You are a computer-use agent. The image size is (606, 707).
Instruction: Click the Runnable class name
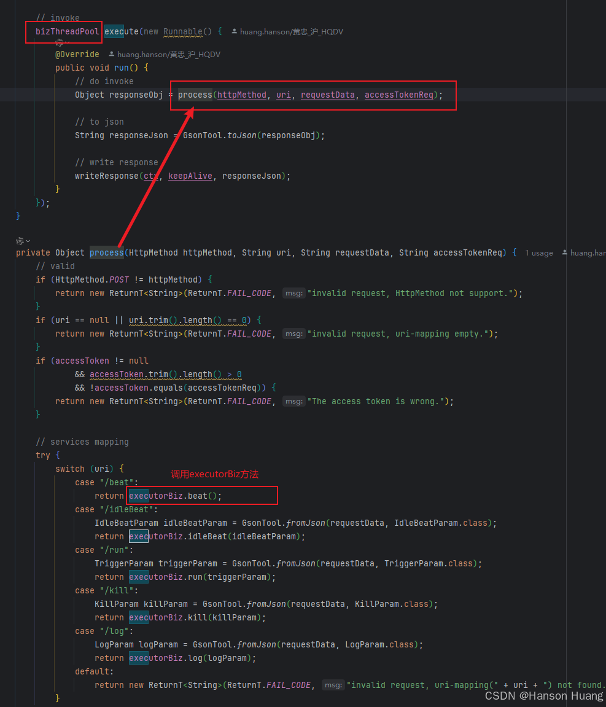tap(182, 31)
